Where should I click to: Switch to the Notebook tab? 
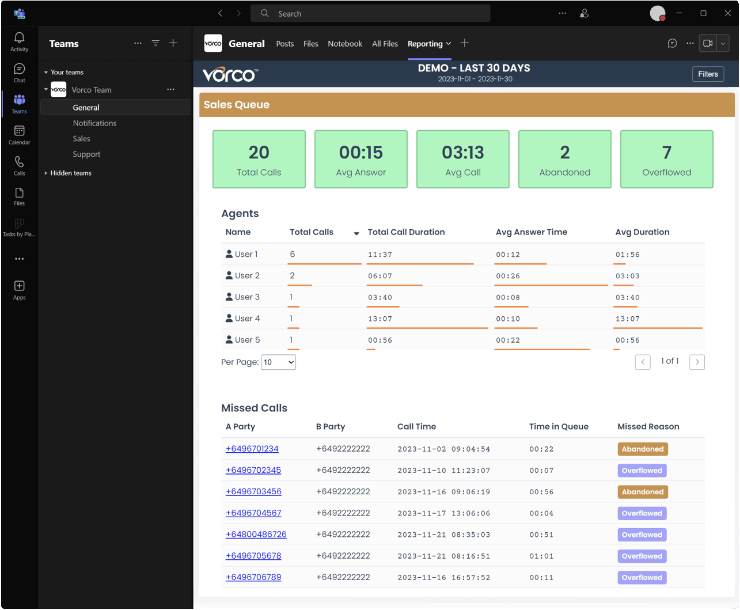[x=345, y=44]
